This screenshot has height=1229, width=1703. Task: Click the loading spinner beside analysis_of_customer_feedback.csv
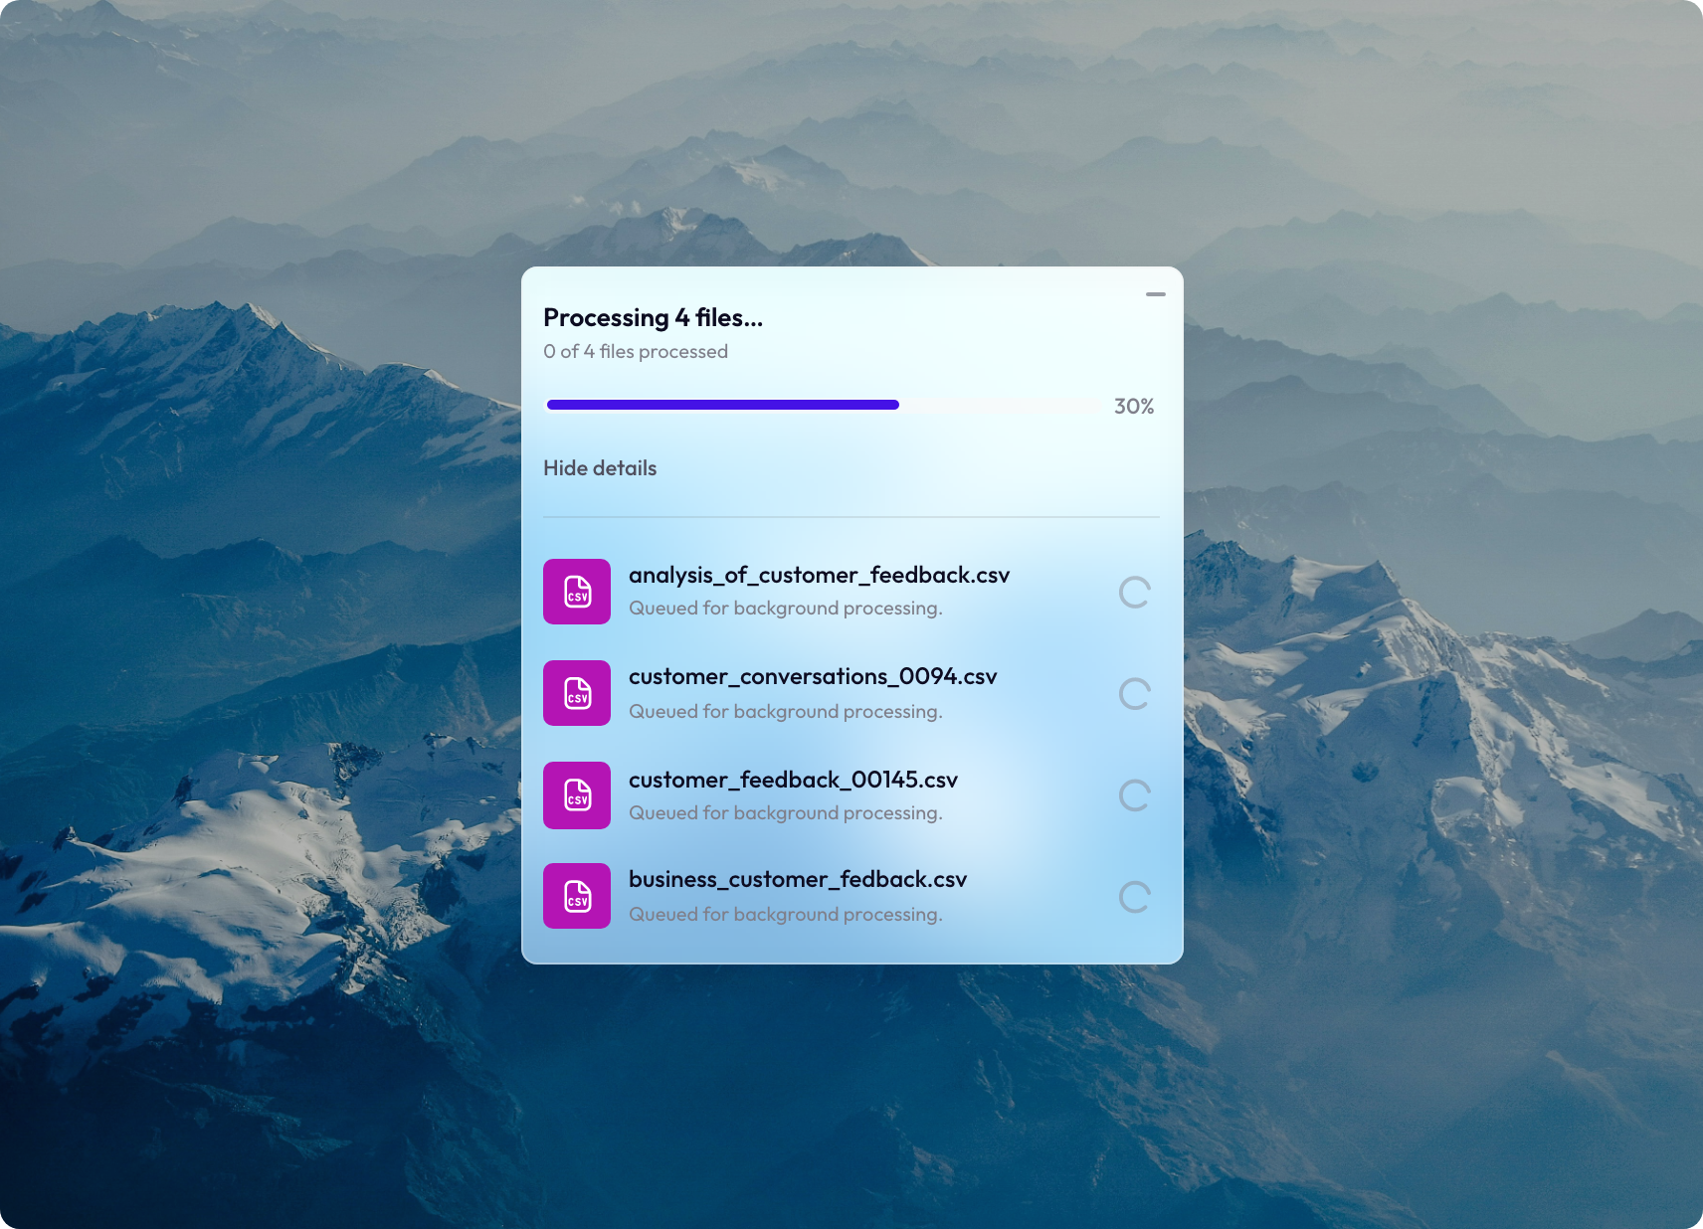click(1134, 593)
